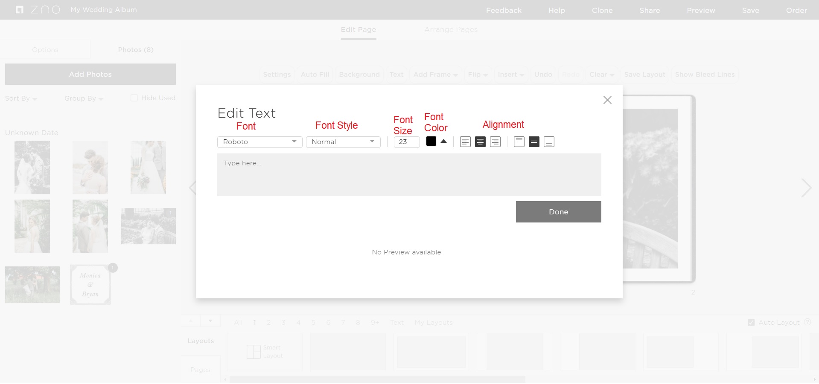The width and height of the screenshot is (819, 384).
Task: Click Save in the top bar
Action: (x=750, y=10)
